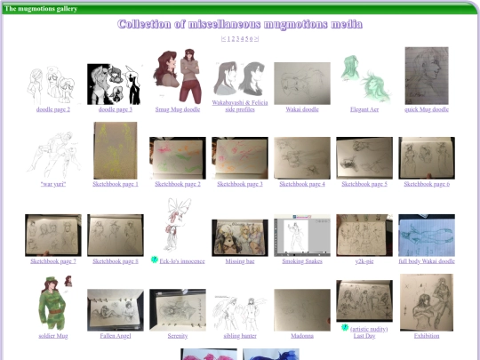Open the Sketchbook page 1 link
Viewport: 480px width, 360px height.
(x=116, y=184)
